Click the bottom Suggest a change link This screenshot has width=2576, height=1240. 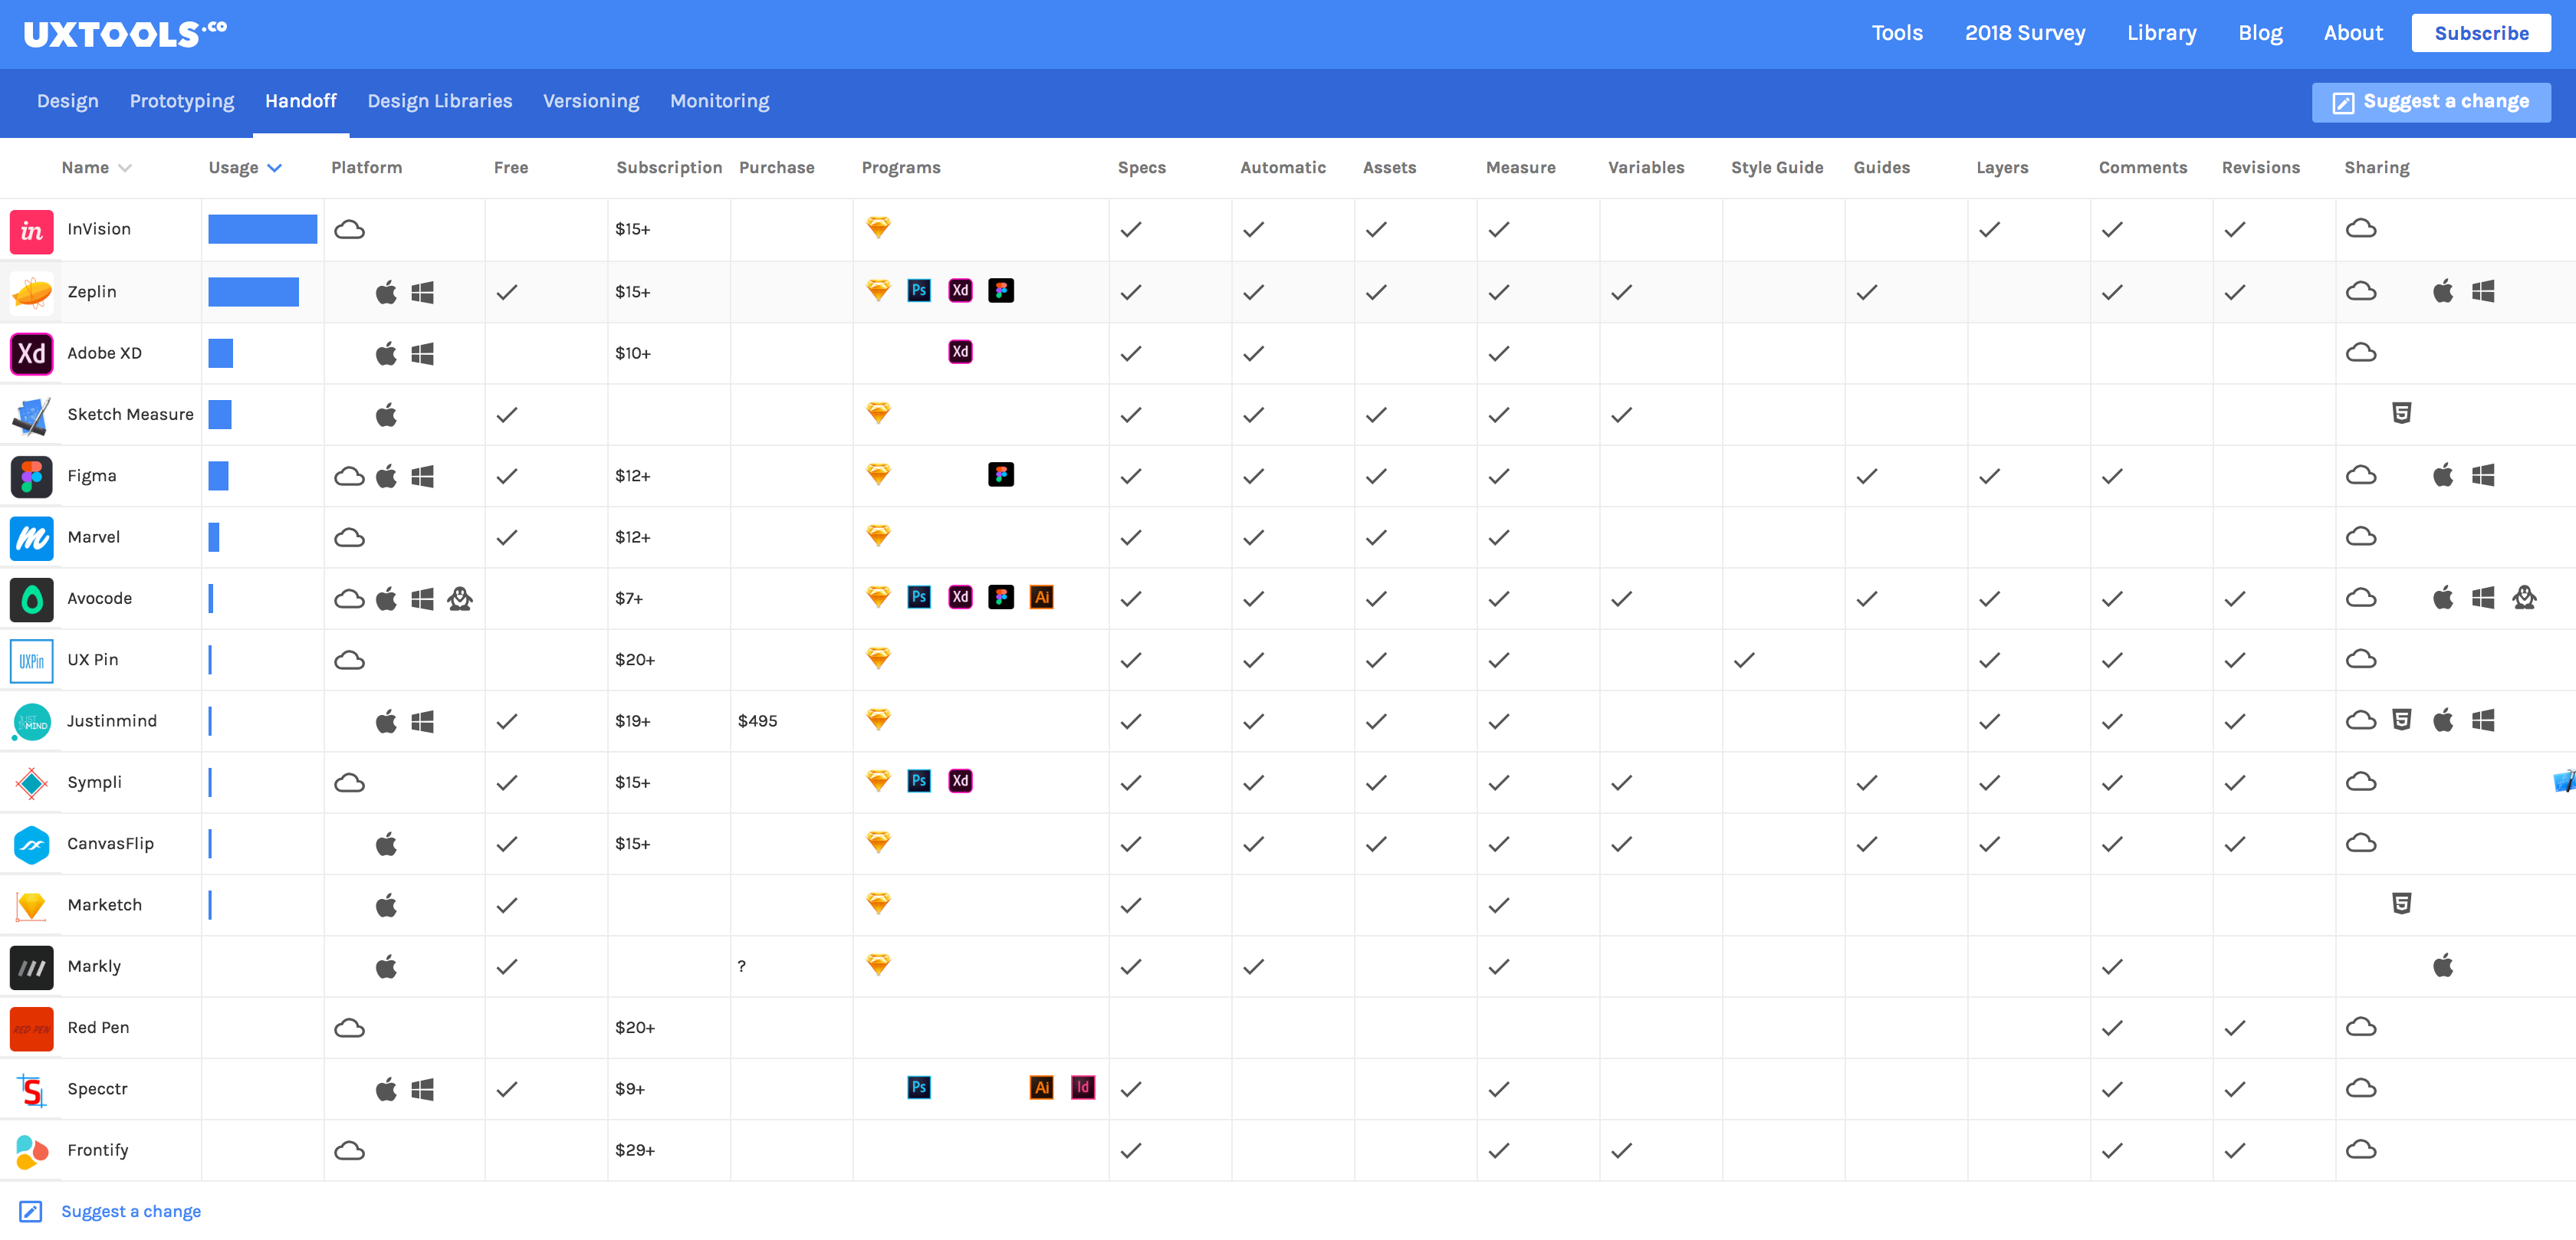[x=131, y=1212]
